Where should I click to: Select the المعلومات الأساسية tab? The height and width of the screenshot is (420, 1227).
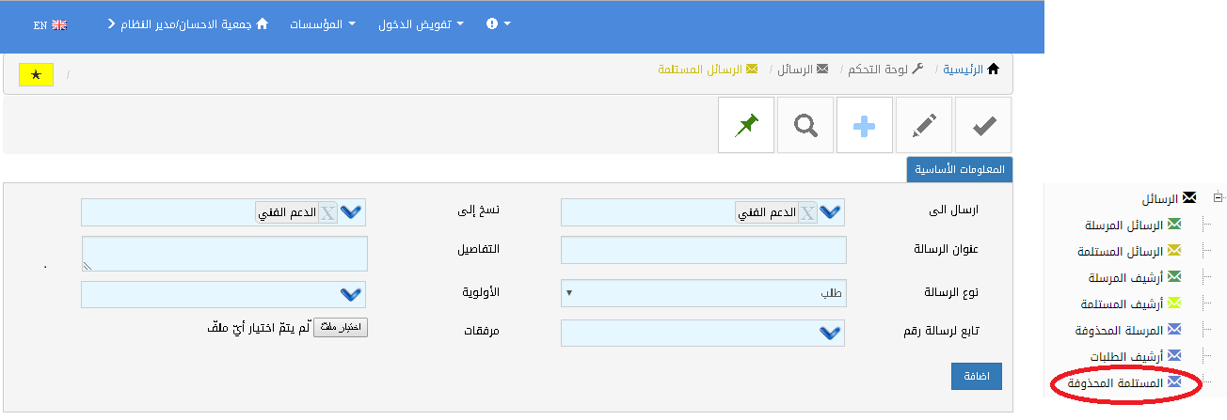(x=959, y=169)
